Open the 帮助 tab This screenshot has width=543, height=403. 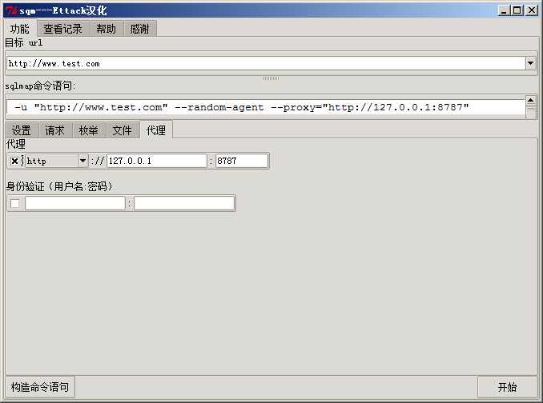tap(107, 29)
